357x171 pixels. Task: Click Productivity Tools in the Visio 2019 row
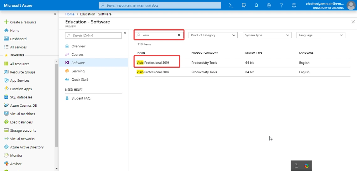[204, 63]
